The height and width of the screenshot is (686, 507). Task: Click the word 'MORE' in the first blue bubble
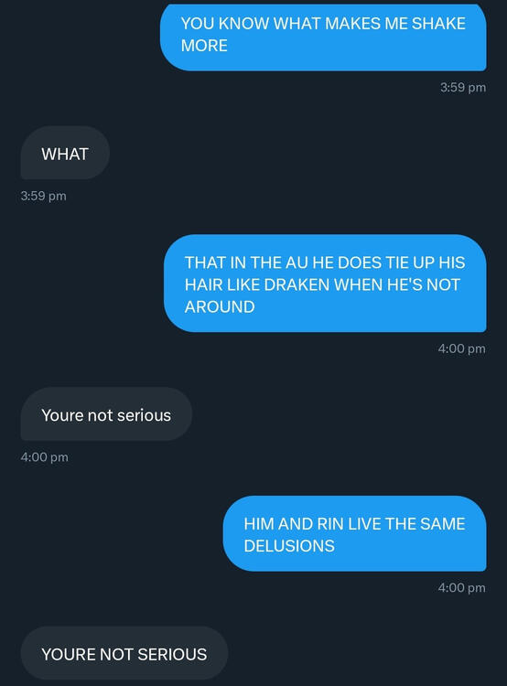pos(204,46)
